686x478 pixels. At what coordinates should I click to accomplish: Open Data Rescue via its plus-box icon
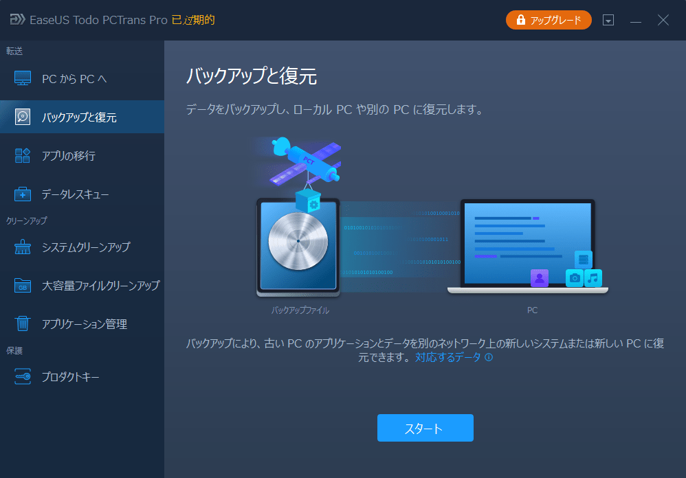(x=23, y=194)
